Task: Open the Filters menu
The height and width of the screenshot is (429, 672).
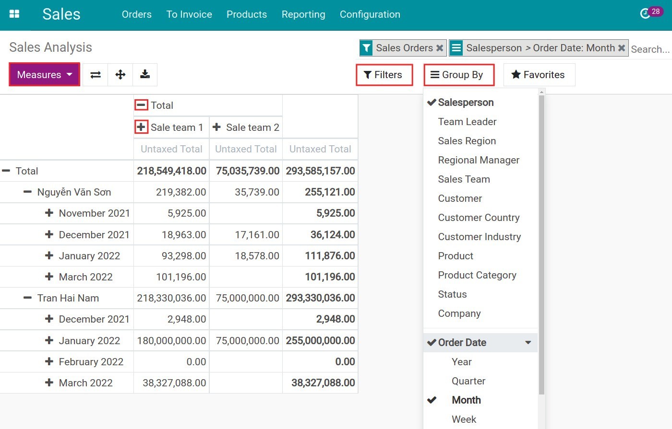Action: click(384, 75)
